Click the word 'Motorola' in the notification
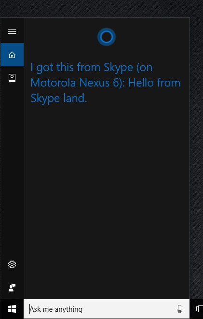This screenshot has height=319, width=203. coord(54,83)
